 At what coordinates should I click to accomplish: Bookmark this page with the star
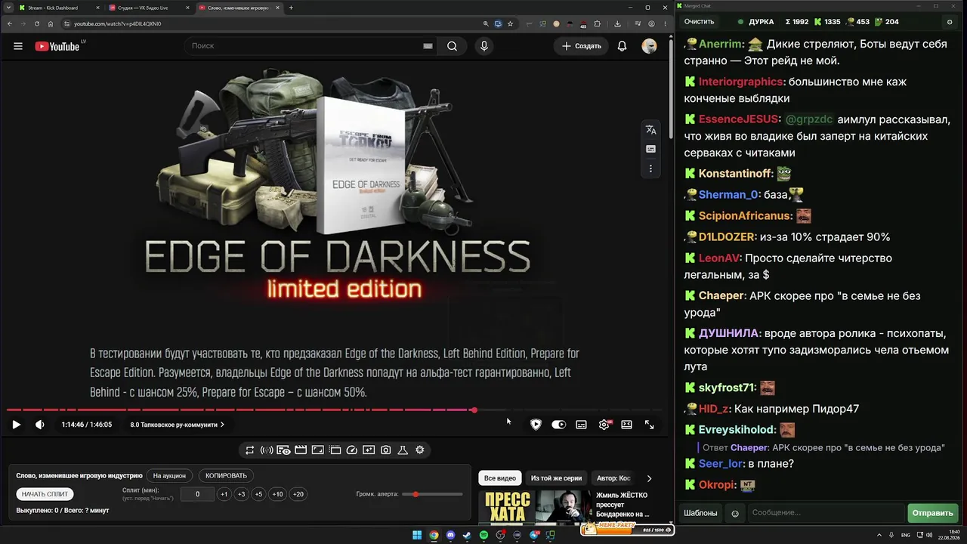(x=511, y=23)
